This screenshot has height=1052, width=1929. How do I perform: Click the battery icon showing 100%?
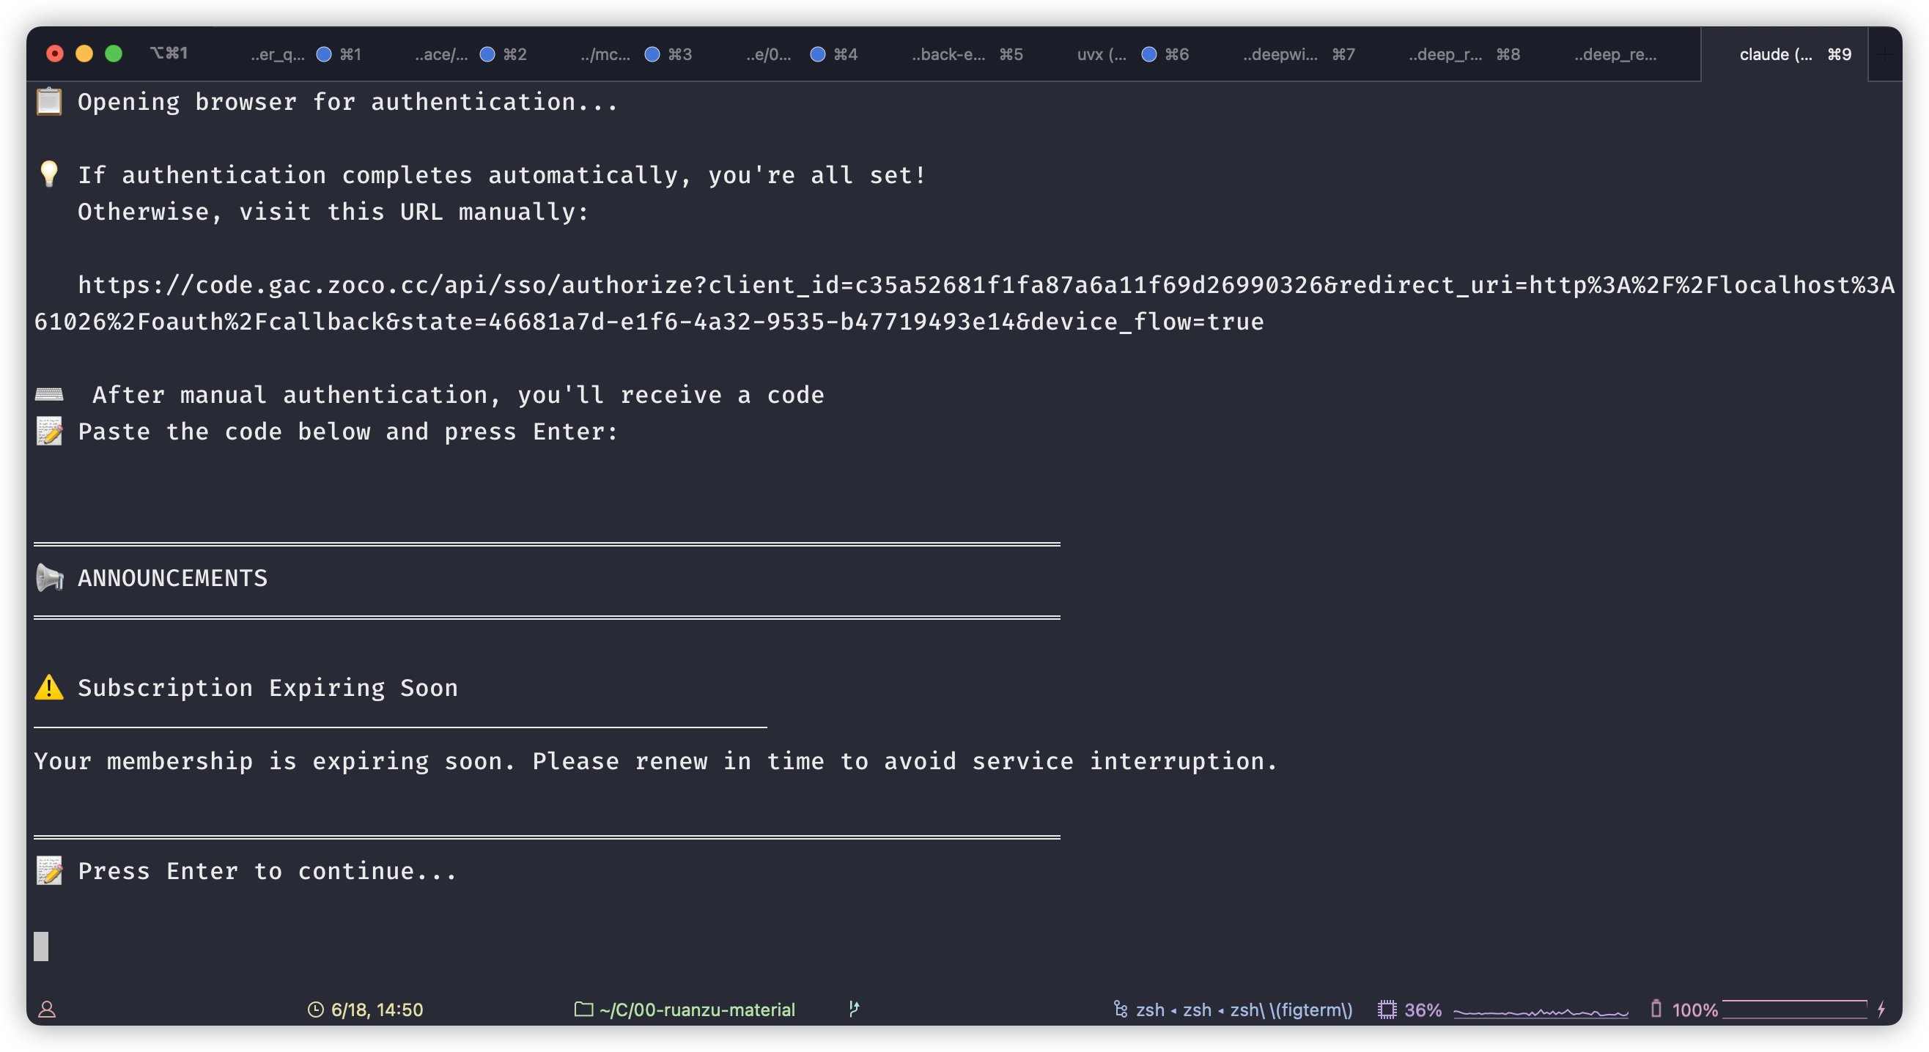click(x=1656, y=1010)
